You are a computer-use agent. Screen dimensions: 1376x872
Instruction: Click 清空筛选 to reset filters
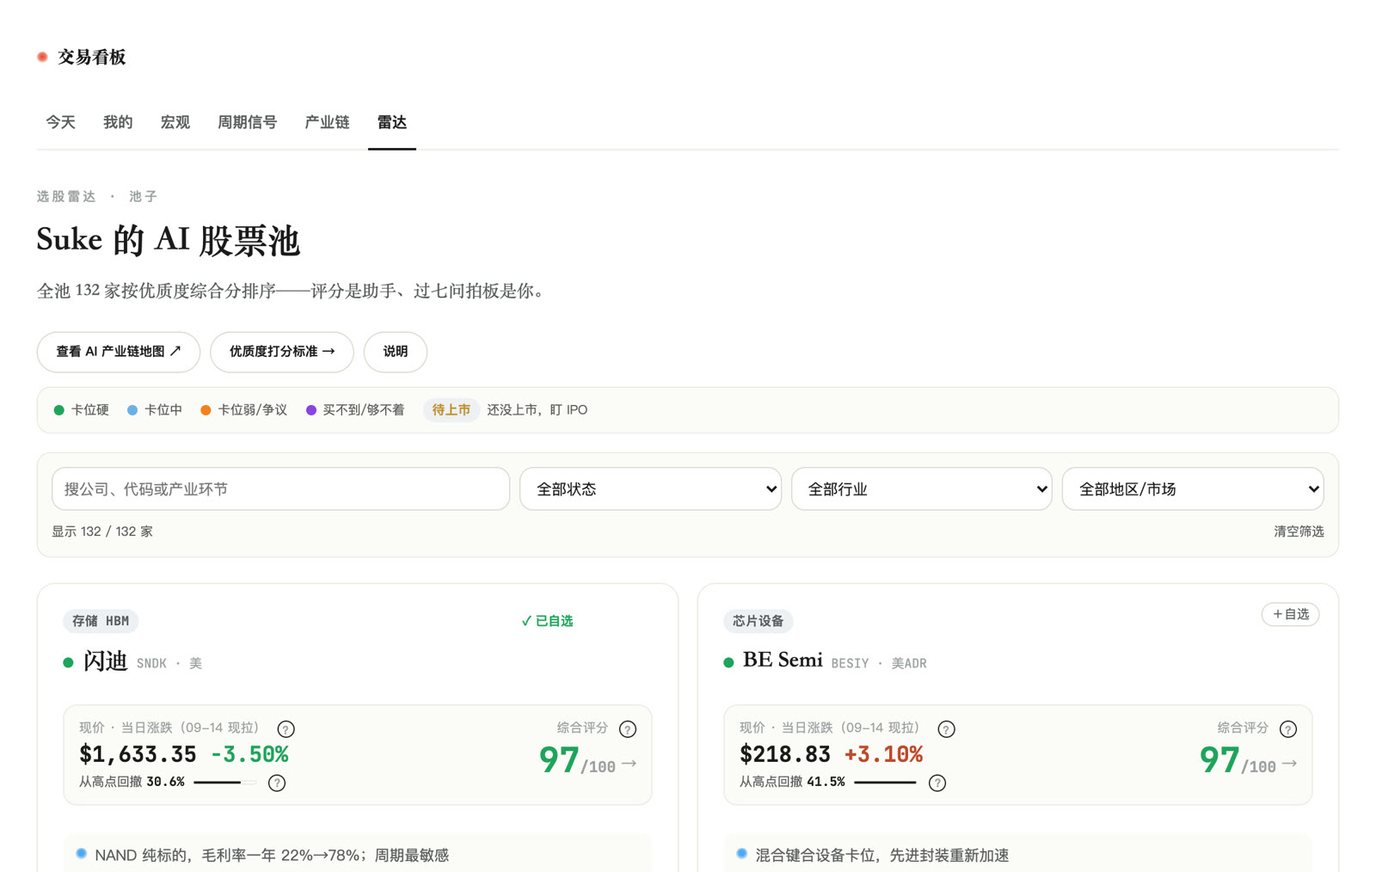point(1299,531)
